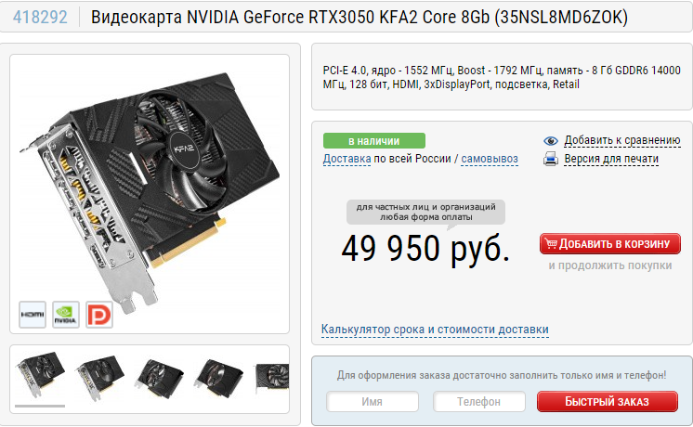Click the shopping cart icon in red button
Image resolution: width=693 pixels, height=427 pixels.
tap(551, 243)
